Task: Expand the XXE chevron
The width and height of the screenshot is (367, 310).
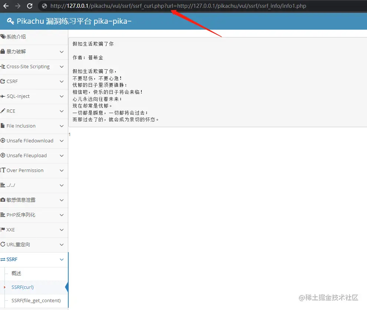Action: 62,230
